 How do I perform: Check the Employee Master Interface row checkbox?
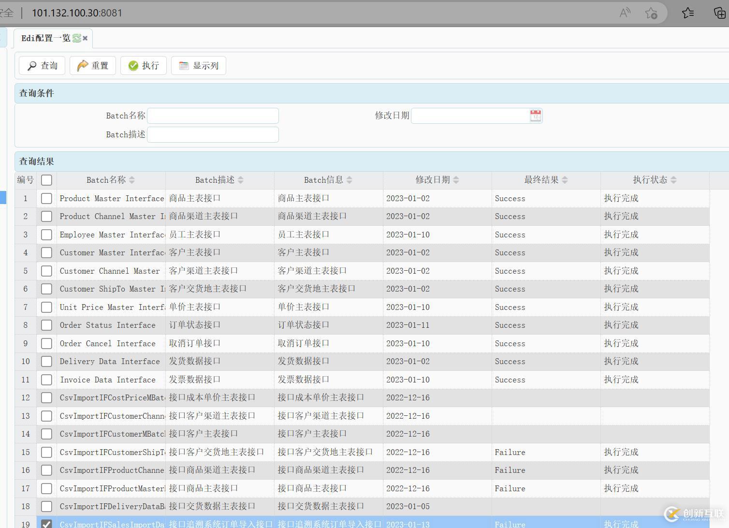46,235
